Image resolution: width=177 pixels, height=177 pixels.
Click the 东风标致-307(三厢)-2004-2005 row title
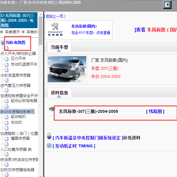[88, 112]
